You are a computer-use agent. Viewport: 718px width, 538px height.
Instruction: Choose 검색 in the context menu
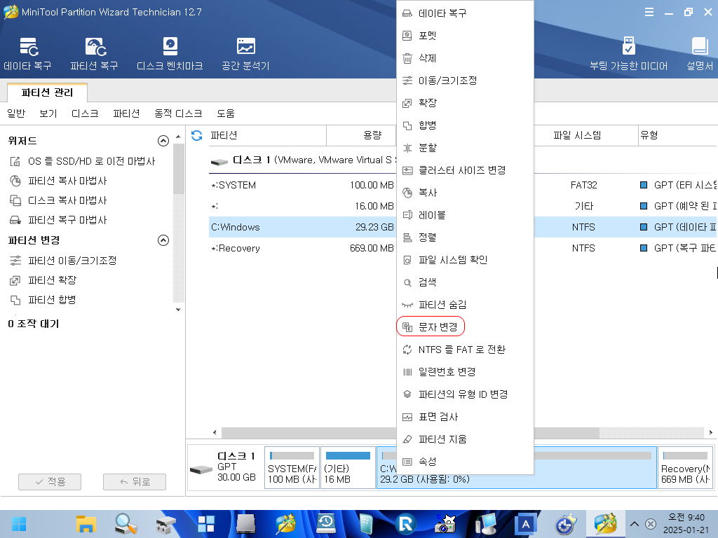click(x=465, y=282)
